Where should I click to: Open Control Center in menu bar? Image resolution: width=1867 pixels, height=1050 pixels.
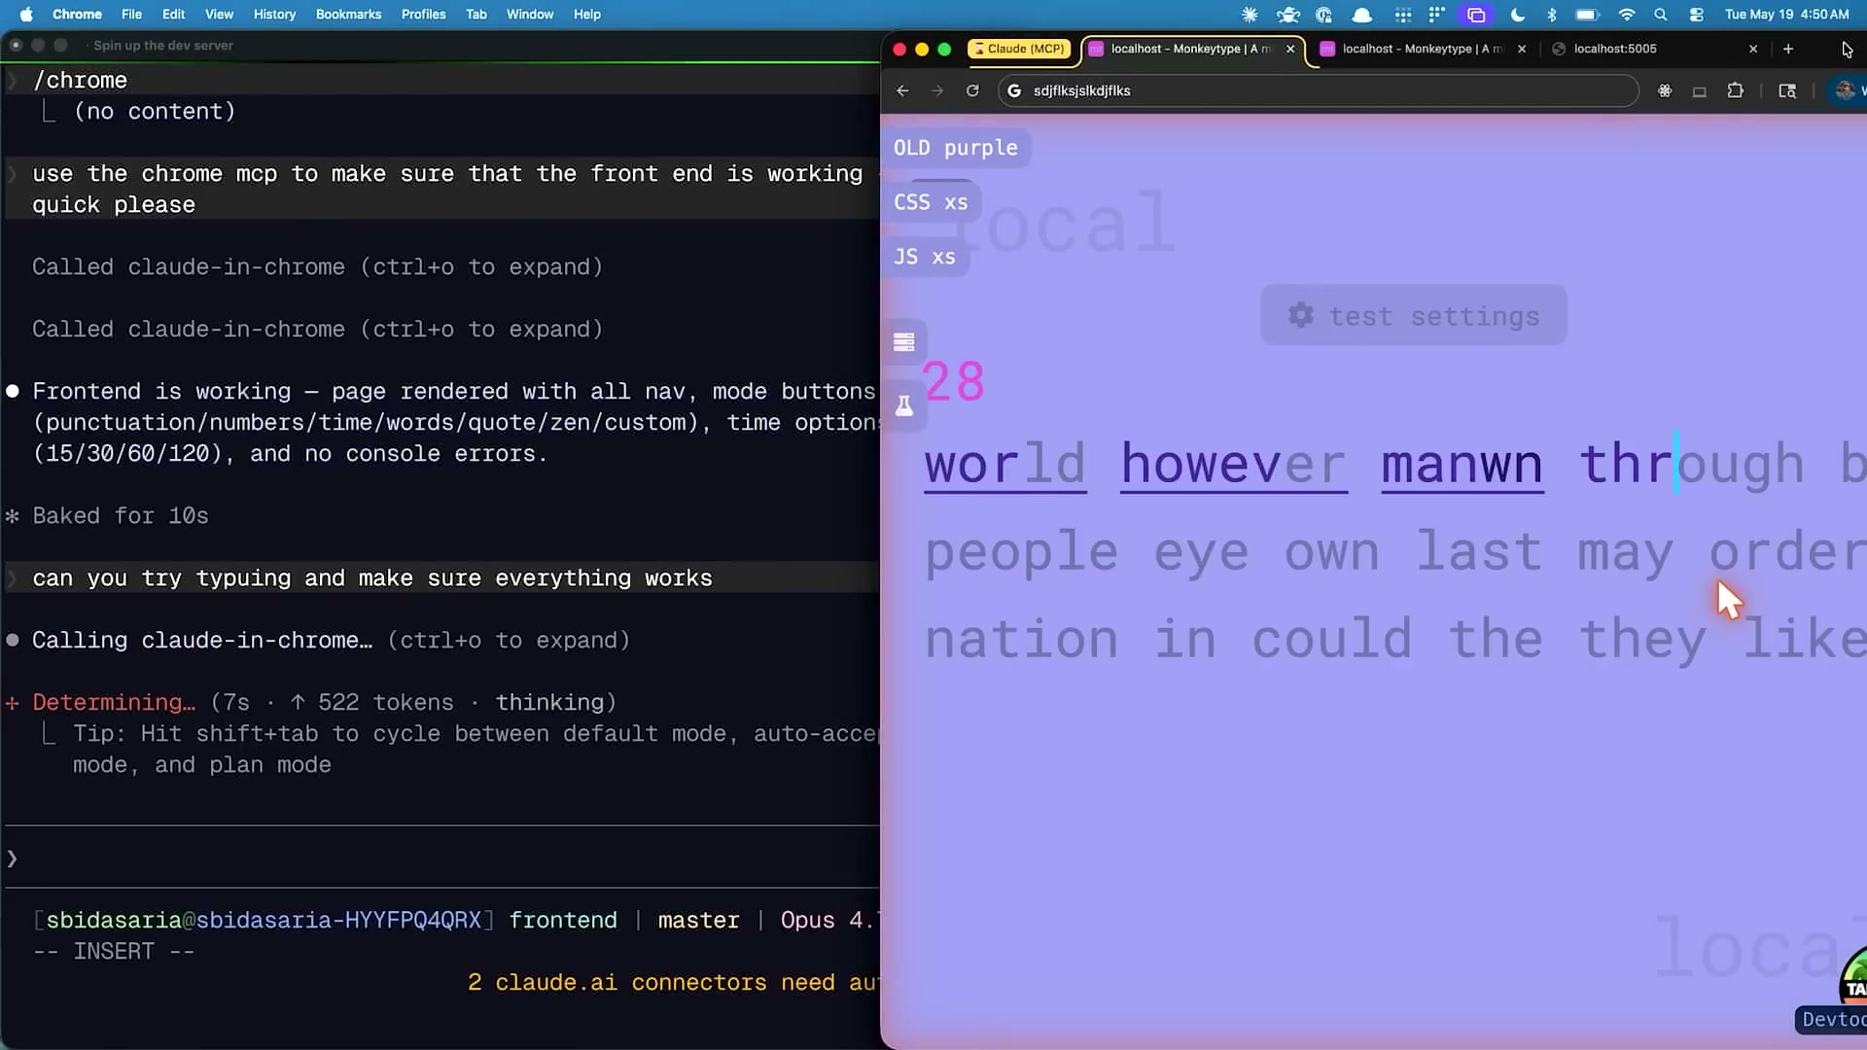(1697, 15)
